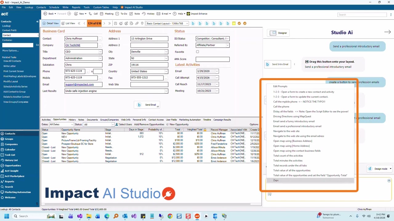The image size is (394, 221).
Task: Click the New Opportunity button
Action: (177, 125)
